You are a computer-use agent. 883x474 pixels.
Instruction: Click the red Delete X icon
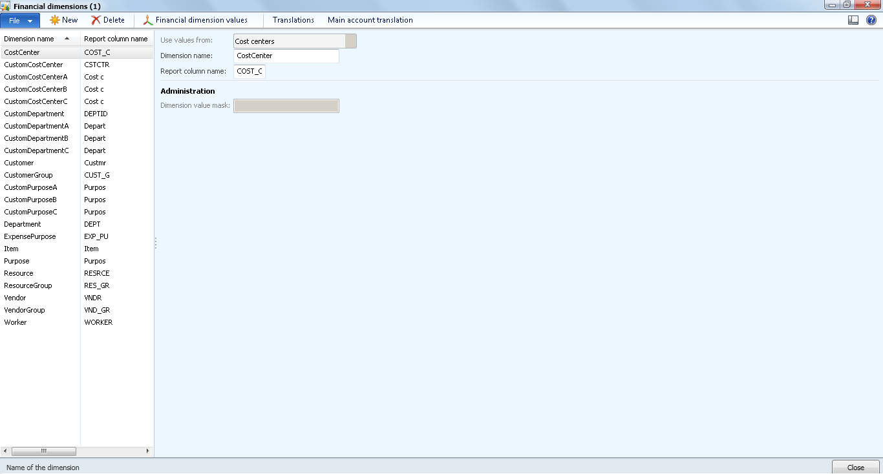[96, 20]
